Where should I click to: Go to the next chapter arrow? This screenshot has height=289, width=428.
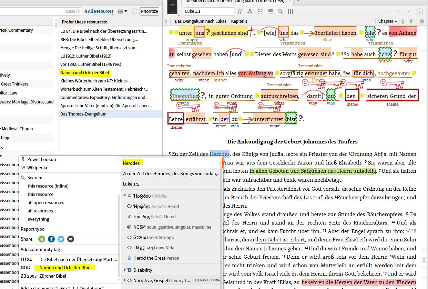pos(411,21)
